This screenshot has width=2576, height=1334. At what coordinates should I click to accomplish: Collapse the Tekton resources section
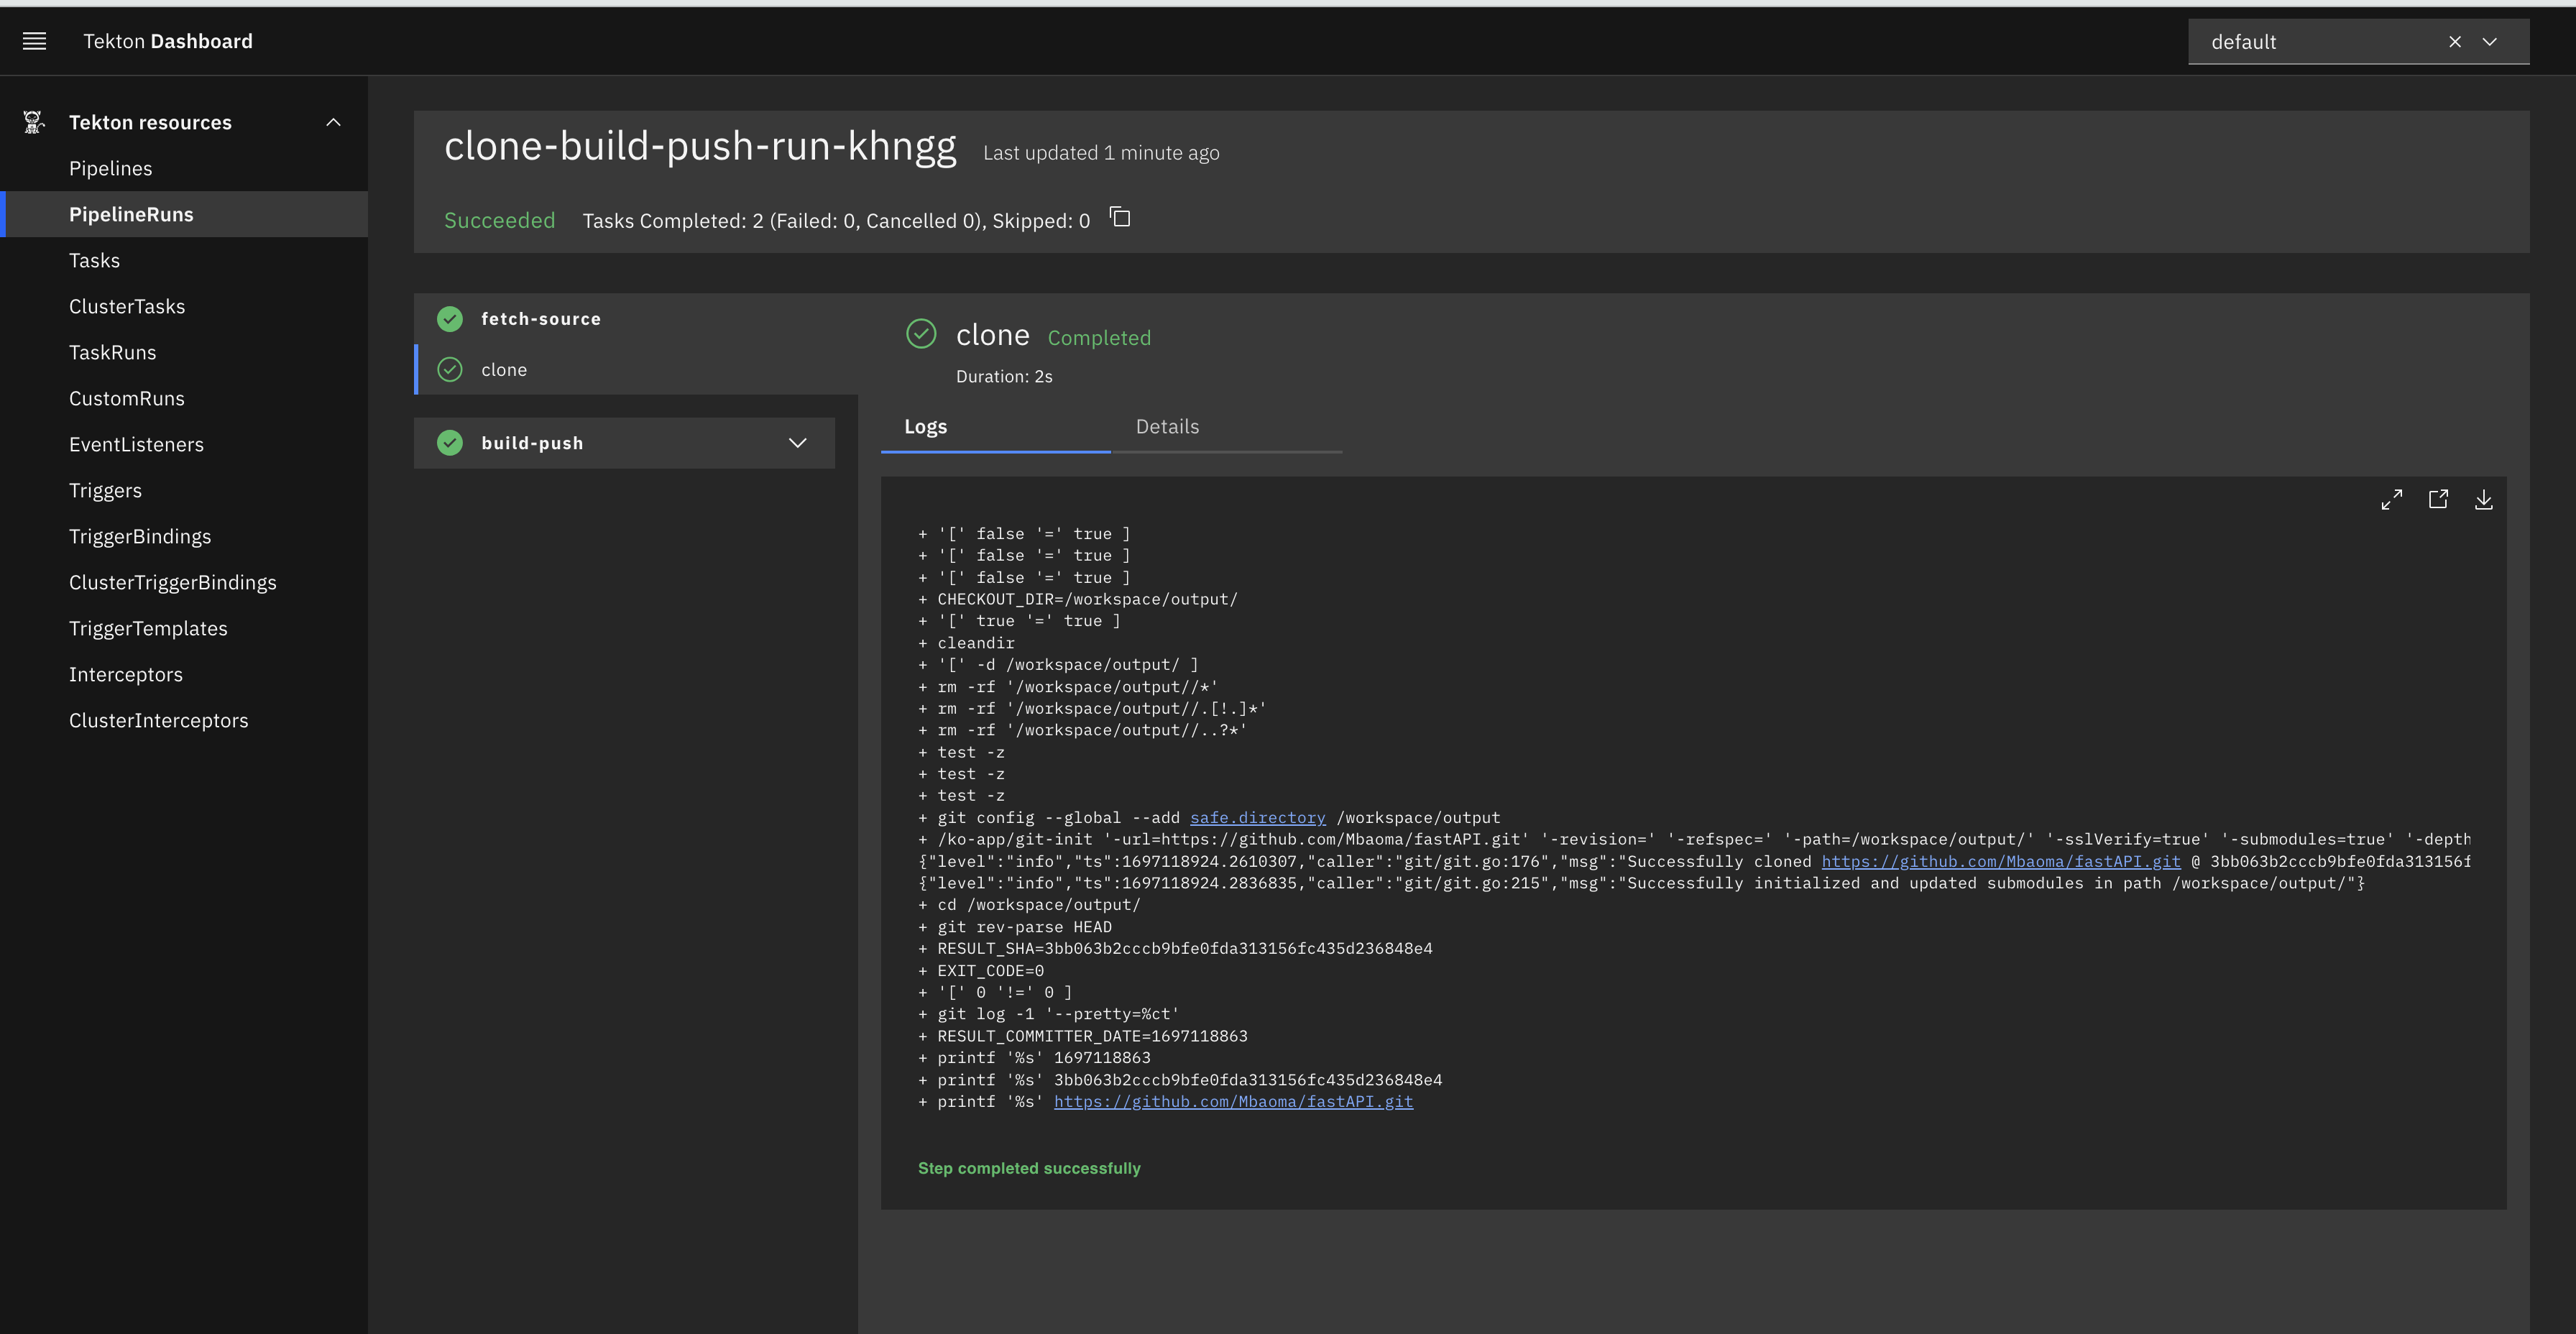click(x=333, y=121)
